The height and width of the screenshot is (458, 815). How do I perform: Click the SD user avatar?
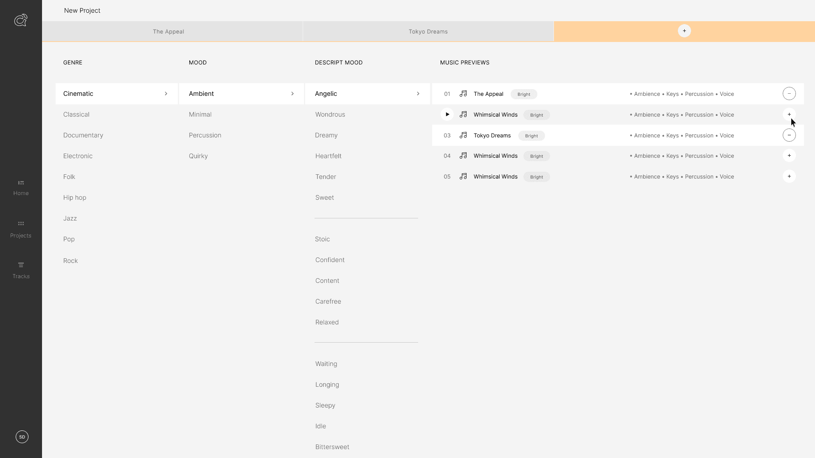pos(22,437)
